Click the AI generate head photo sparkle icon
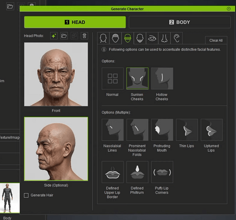Screen dimensions: 236x220 tap(54, 36)
